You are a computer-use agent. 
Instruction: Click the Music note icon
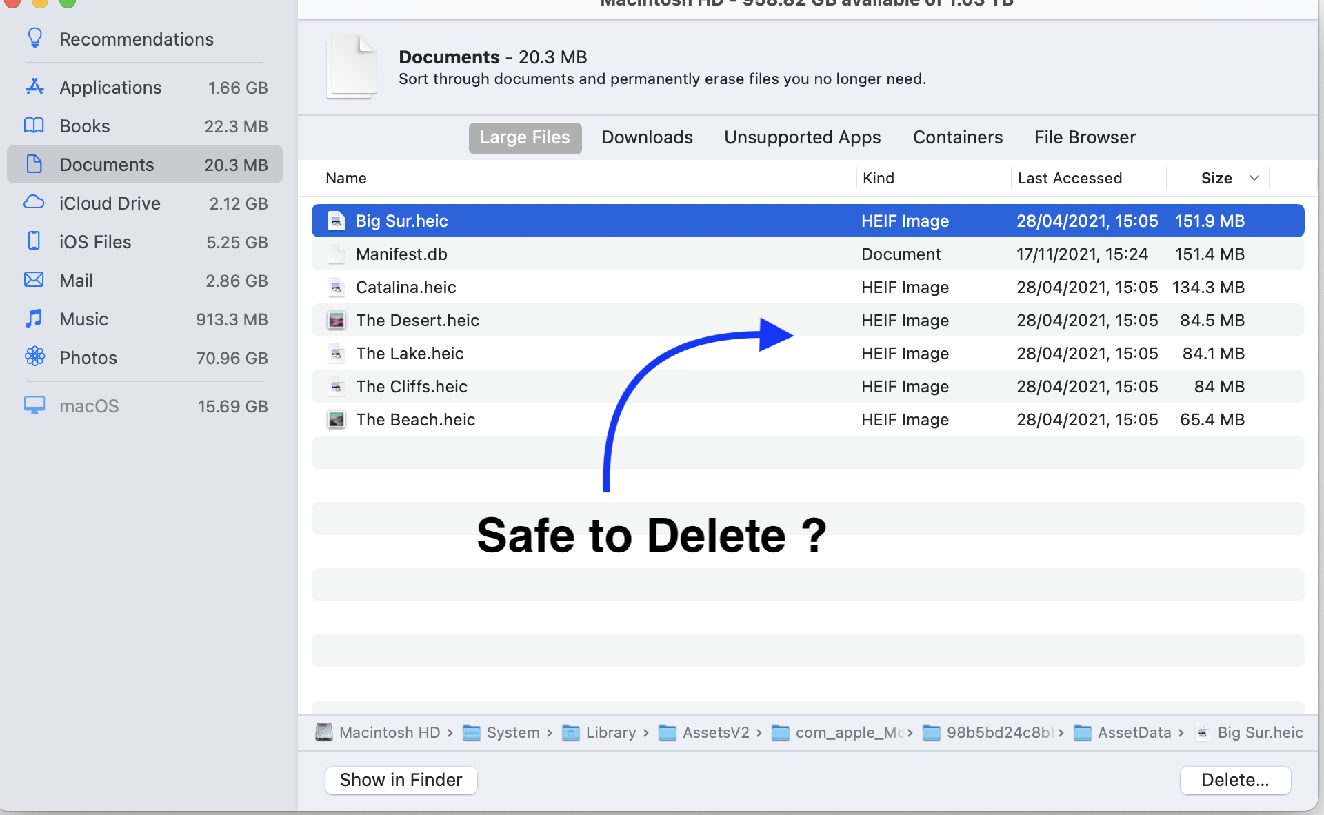tap(34, 319)
